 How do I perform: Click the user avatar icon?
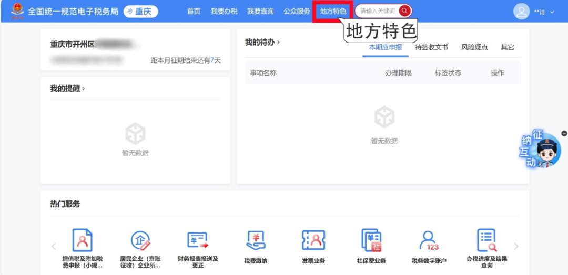point(521,12)
